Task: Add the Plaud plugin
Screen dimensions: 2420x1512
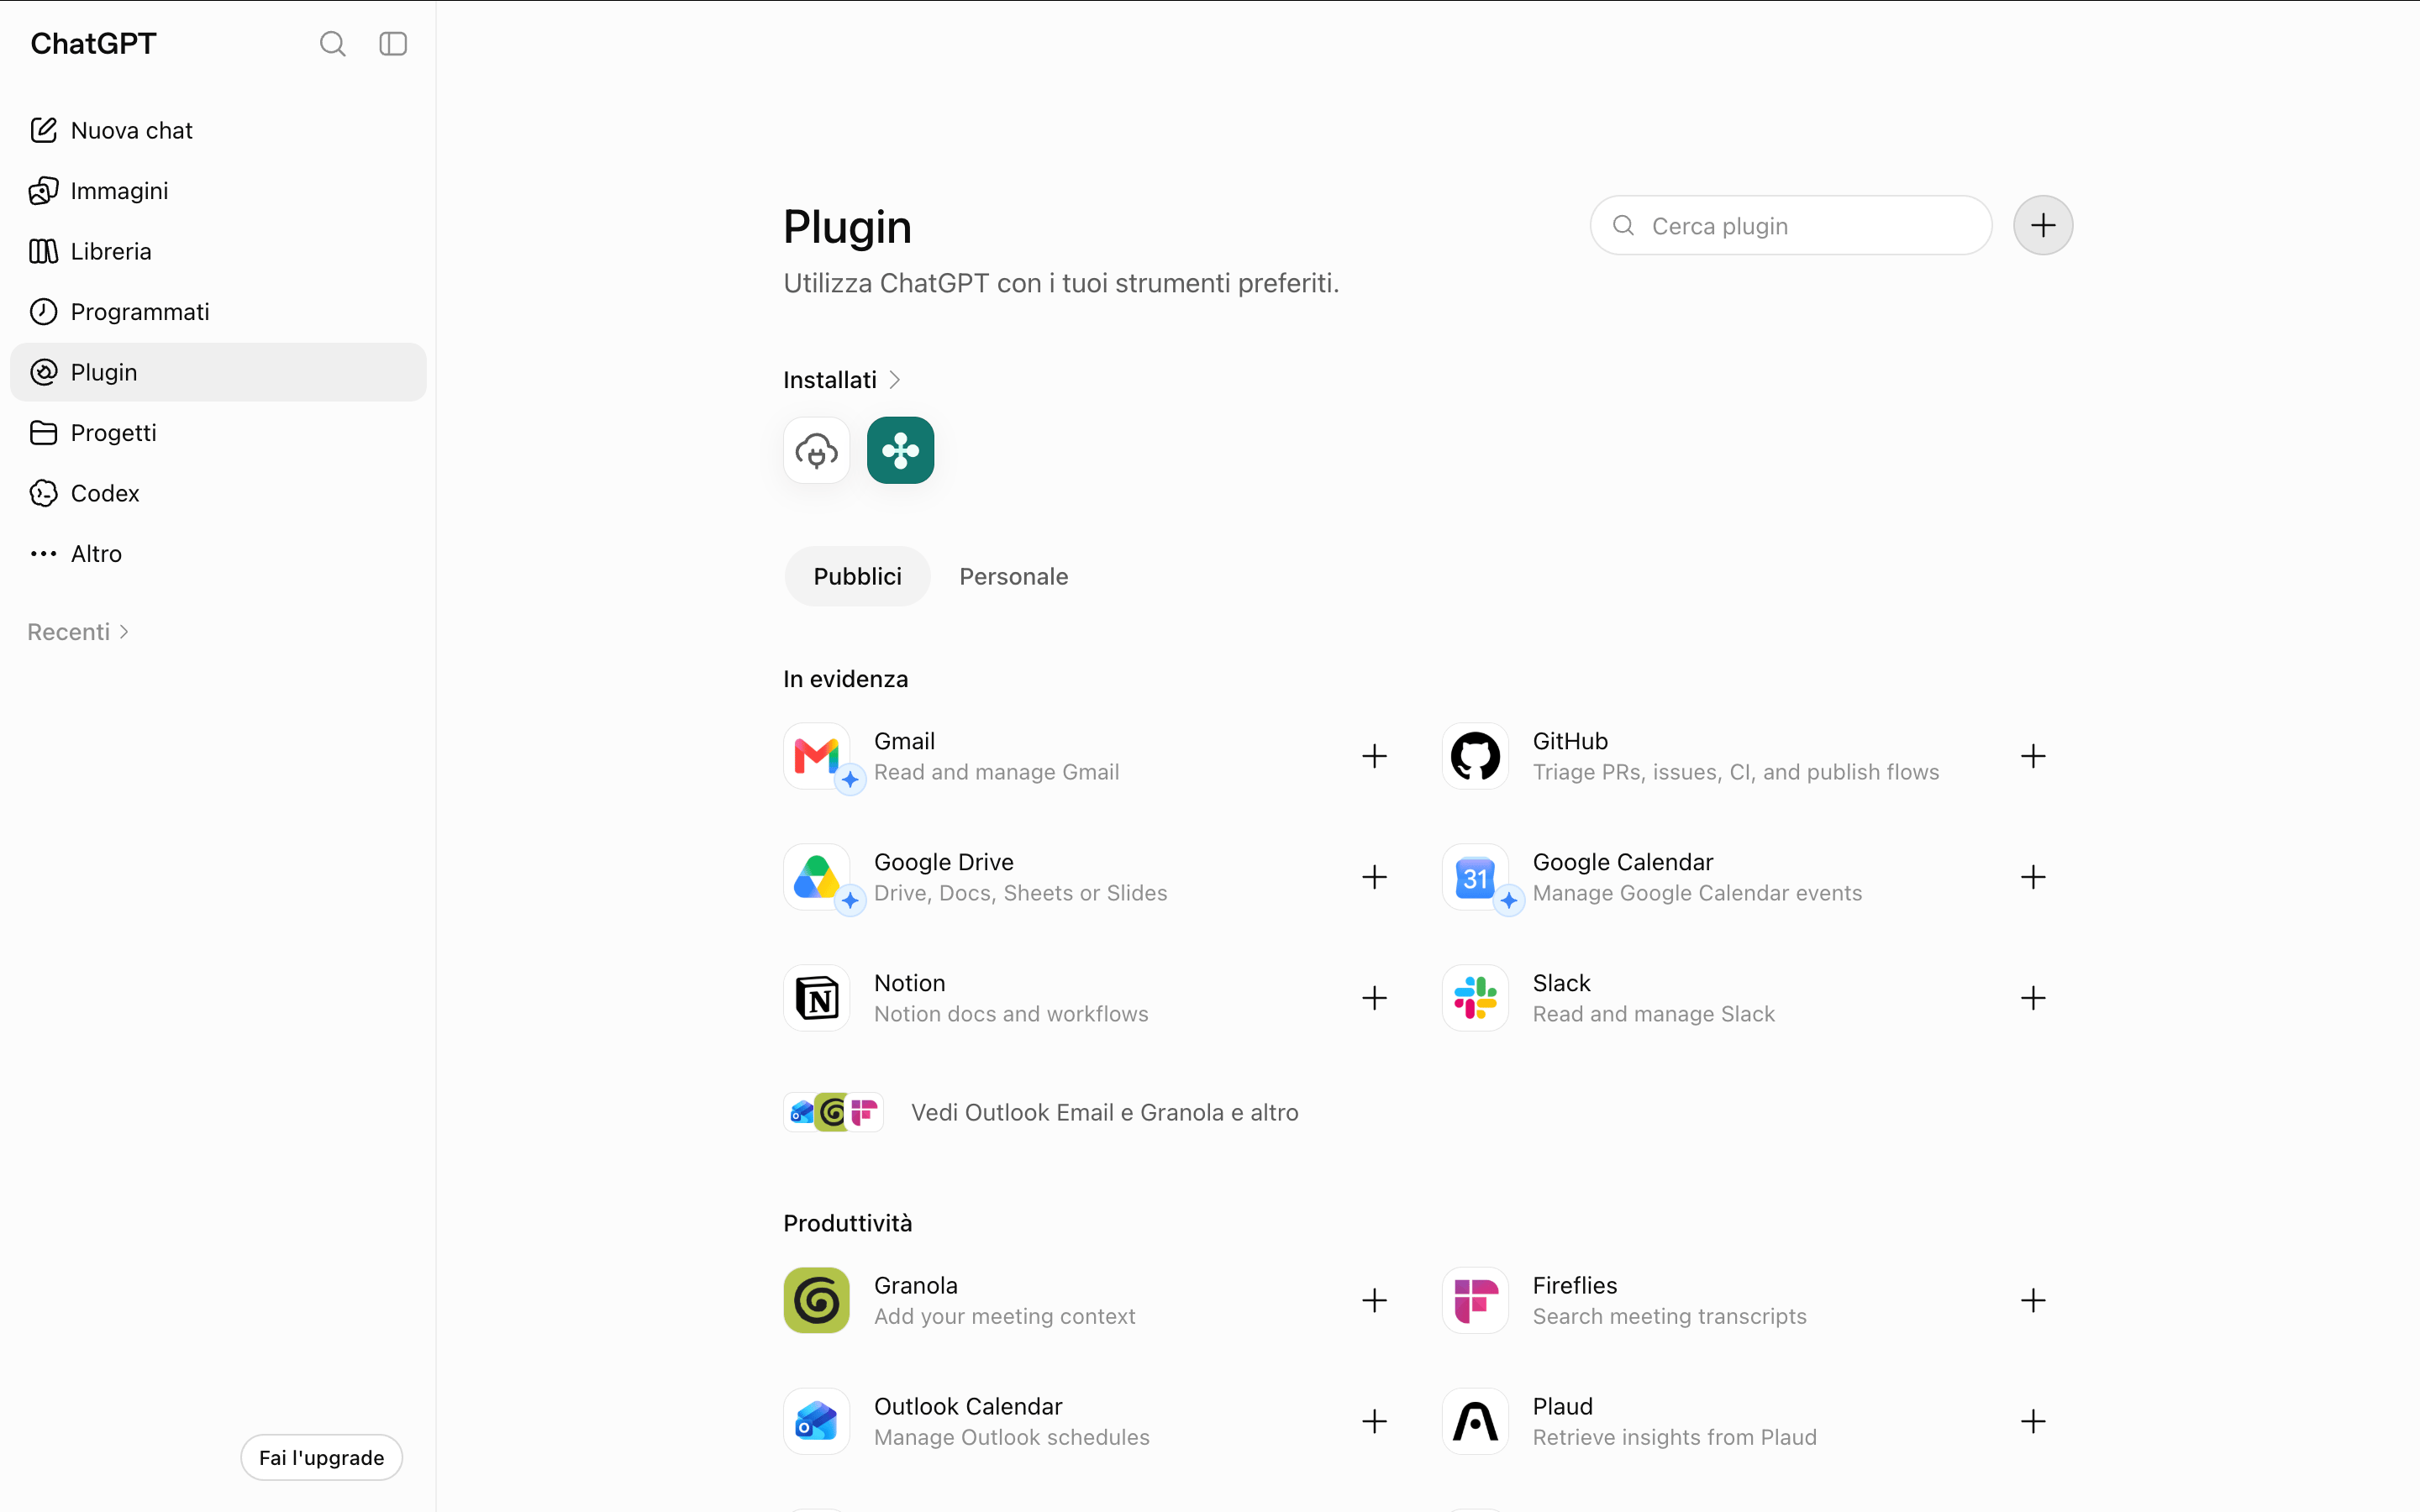Action: 2033,1421
